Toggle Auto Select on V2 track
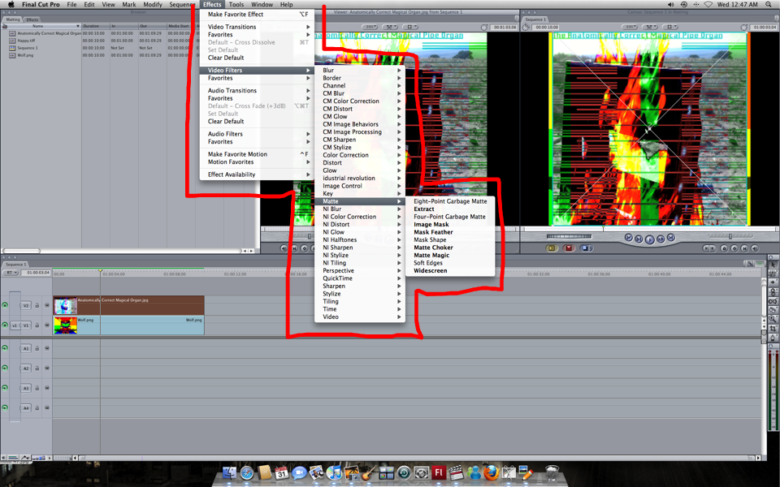Viewport: 780px width, 487px height. click(x=47, y=306)
